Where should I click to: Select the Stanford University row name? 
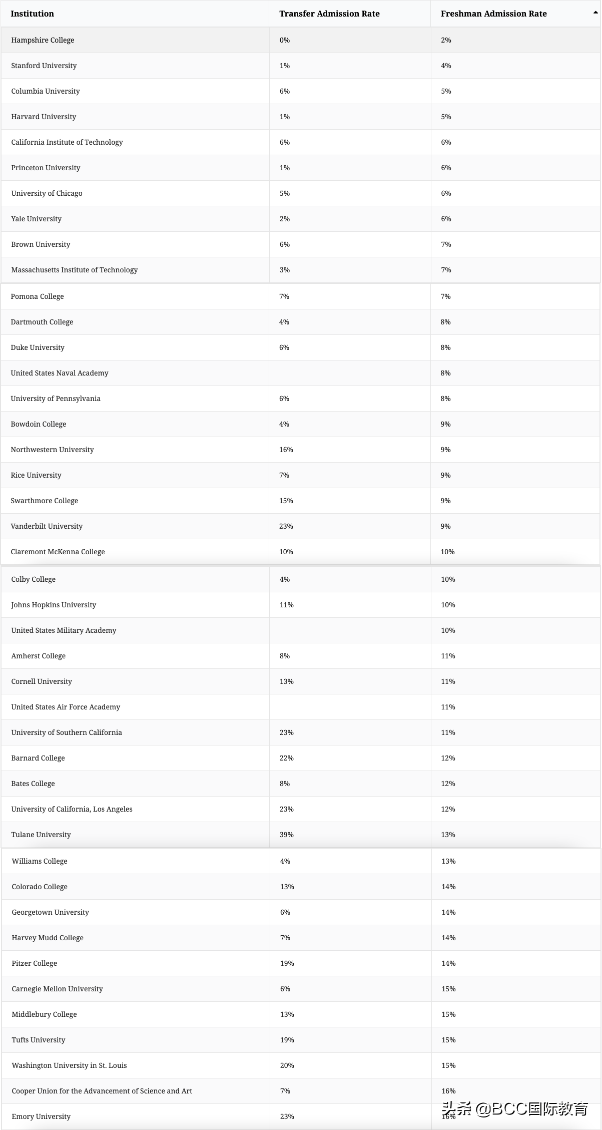tap(44, 66)
